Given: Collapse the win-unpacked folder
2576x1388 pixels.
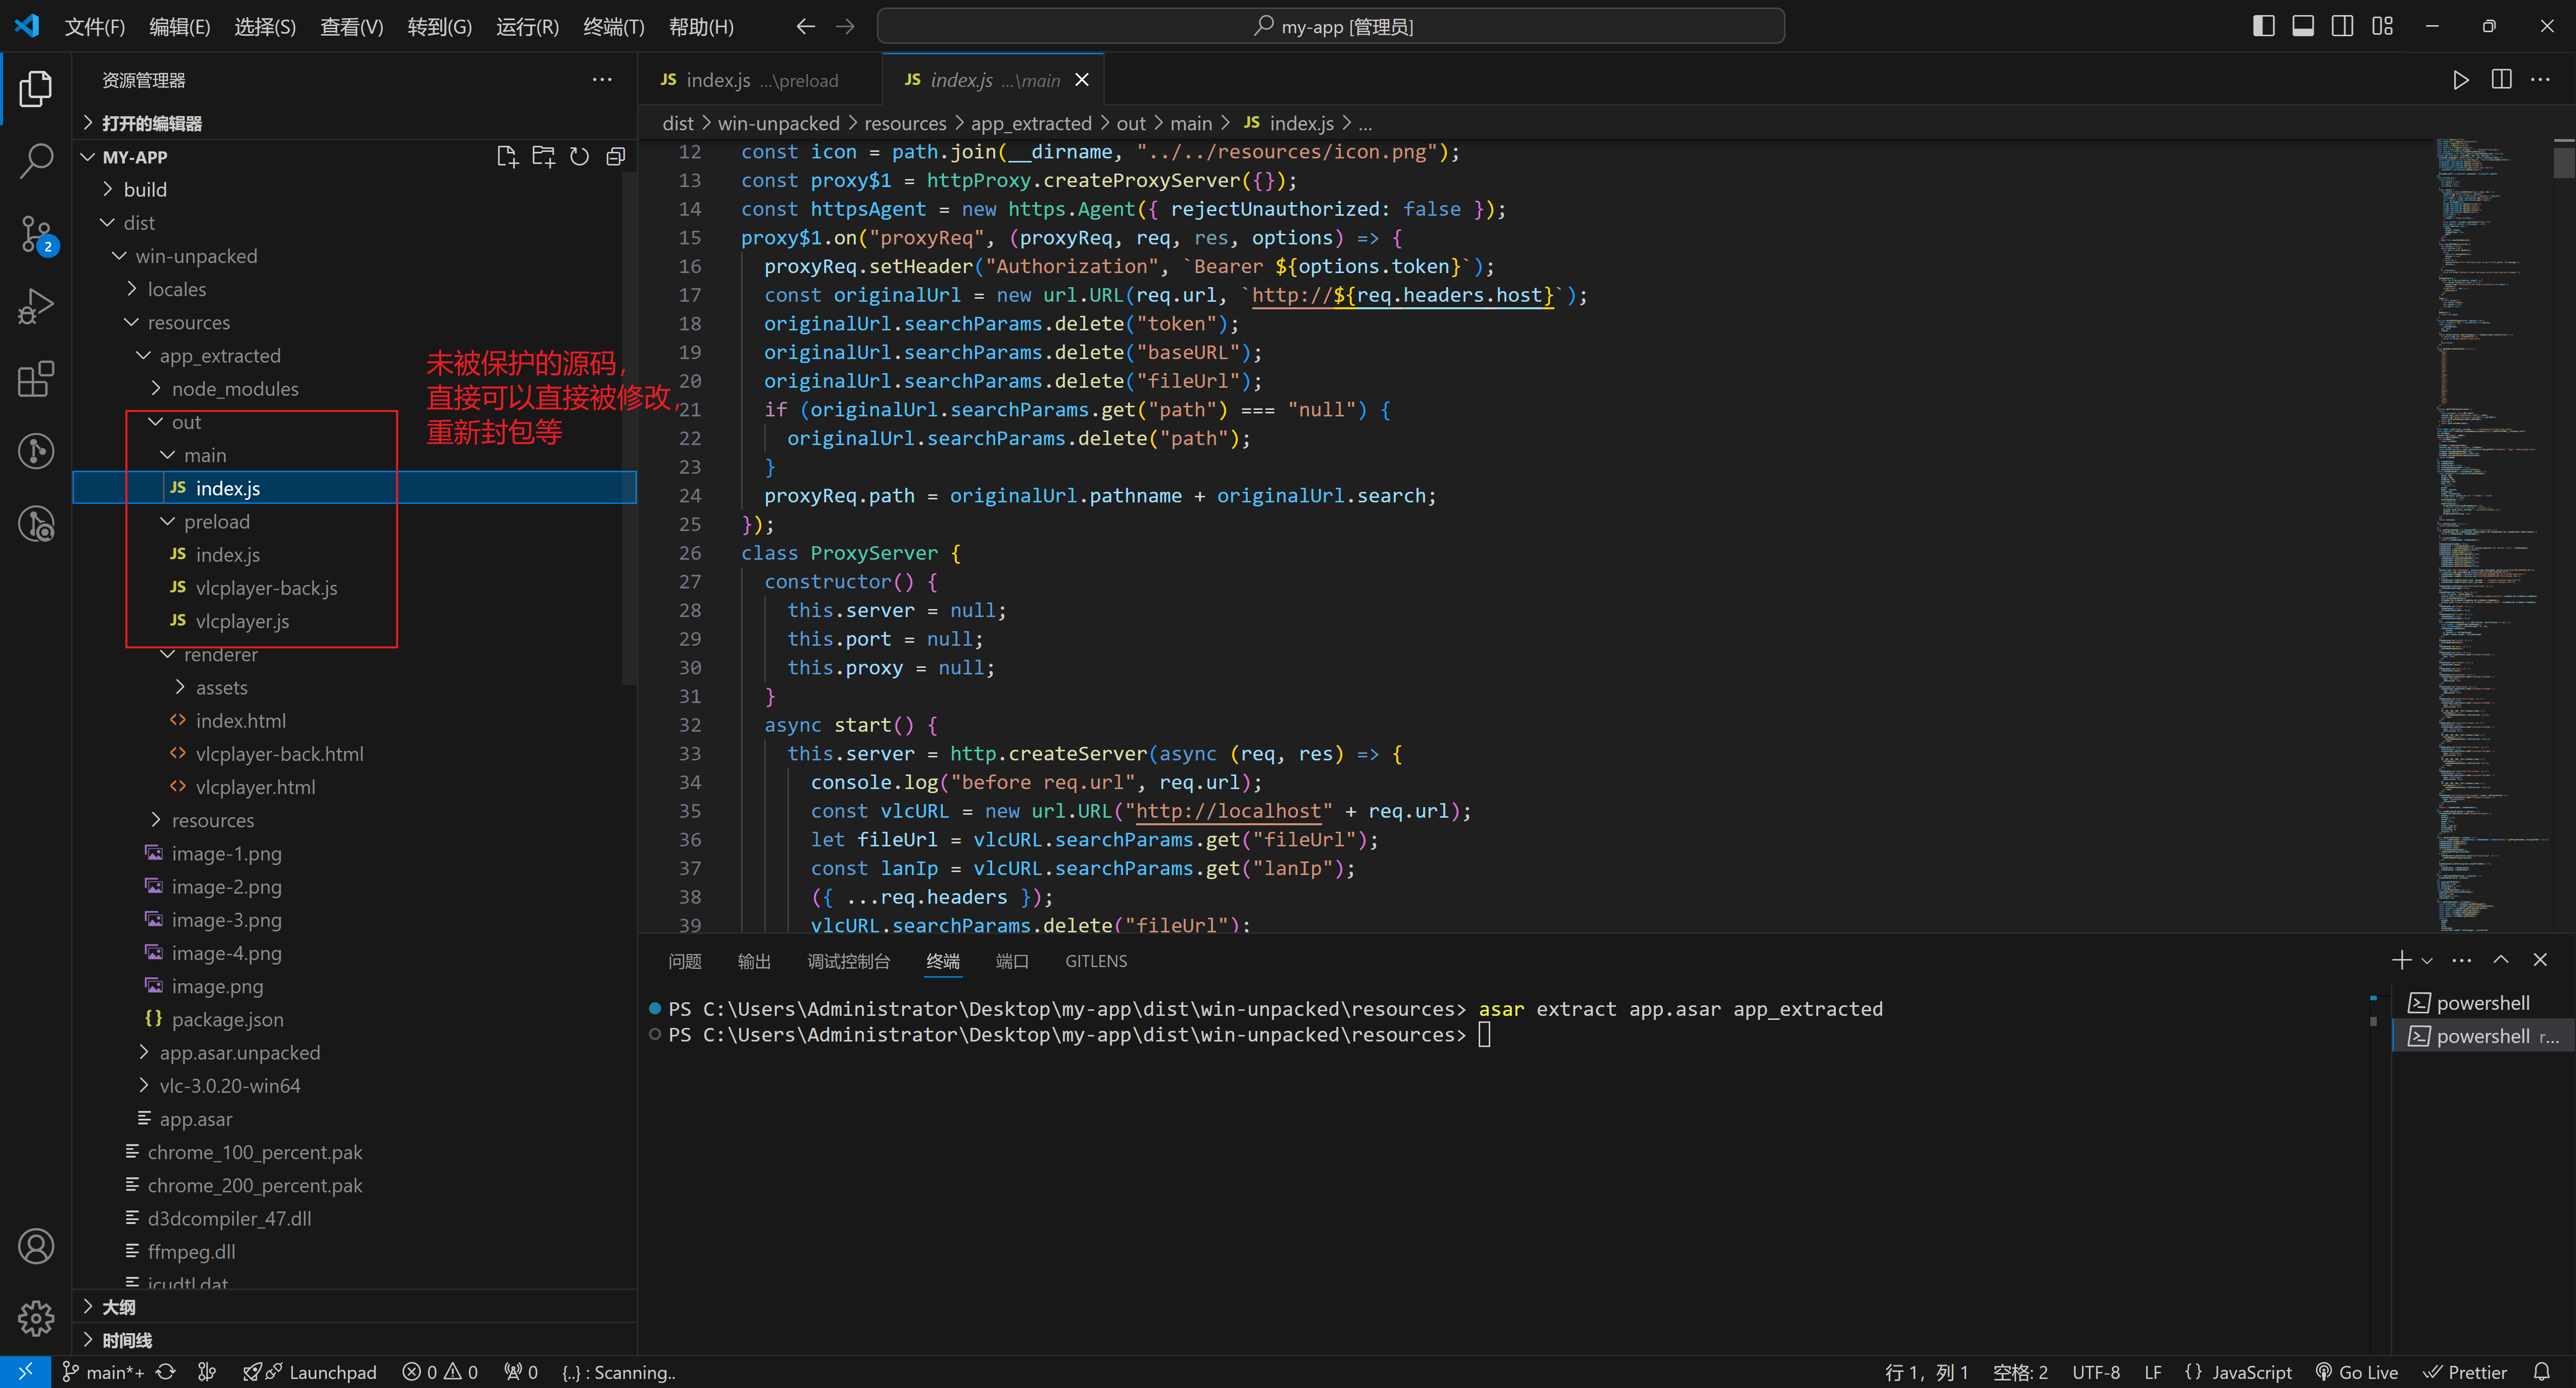Looking at the screenshot, I should coord(354,256).
